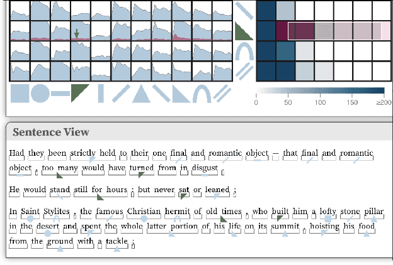This screenshot has width=393, height=265.
Task: Pick the blue isosceles triangle glyph
Action: tap(140, 93)
